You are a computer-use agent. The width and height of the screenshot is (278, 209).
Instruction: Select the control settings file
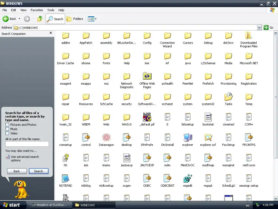click(86, 137)
